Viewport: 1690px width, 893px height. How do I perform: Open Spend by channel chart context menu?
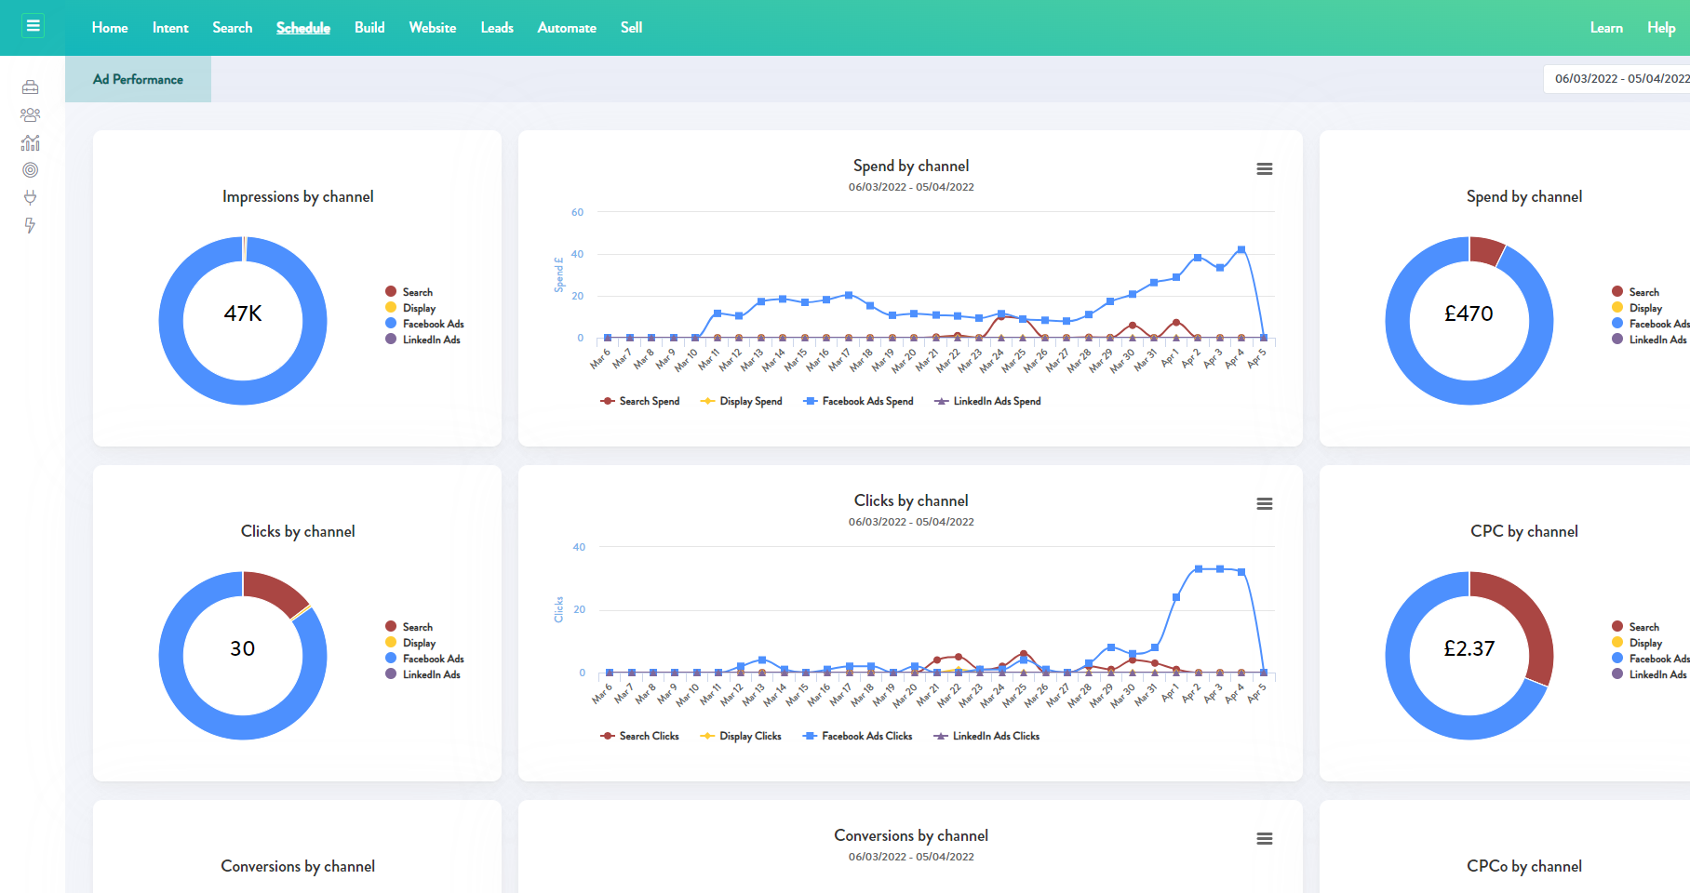[x=1264, y=169]
